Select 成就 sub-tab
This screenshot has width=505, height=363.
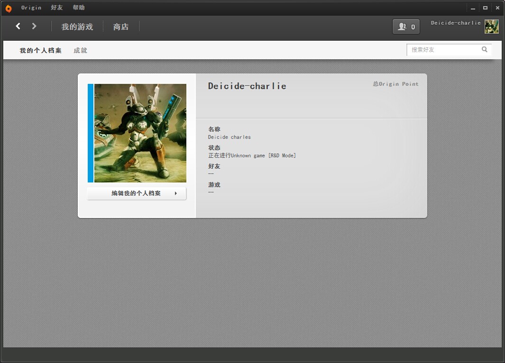click(x=80, y=51)
